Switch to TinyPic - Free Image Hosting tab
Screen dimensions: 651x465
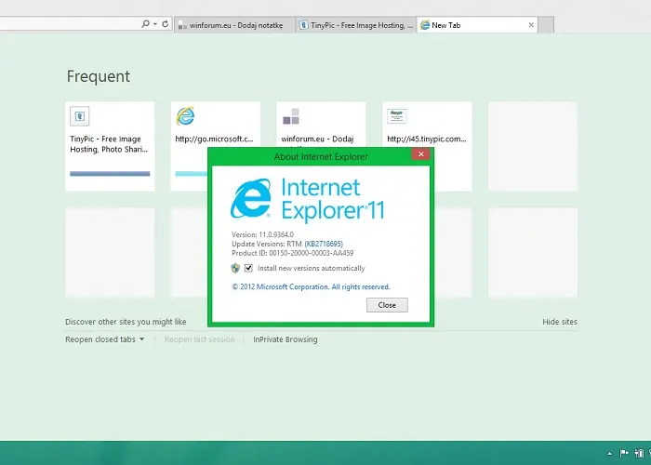point(356,25)
